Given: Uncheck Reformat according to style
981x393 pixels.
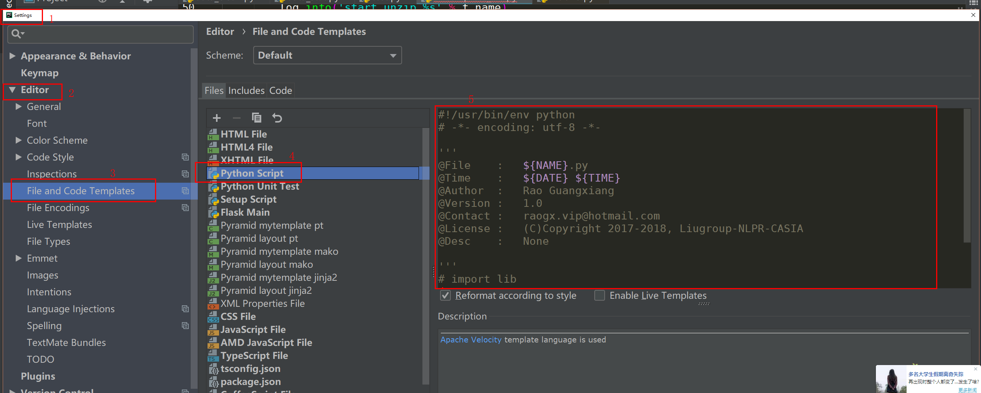Looking at the screenshot, I should [x=445, y=295].
